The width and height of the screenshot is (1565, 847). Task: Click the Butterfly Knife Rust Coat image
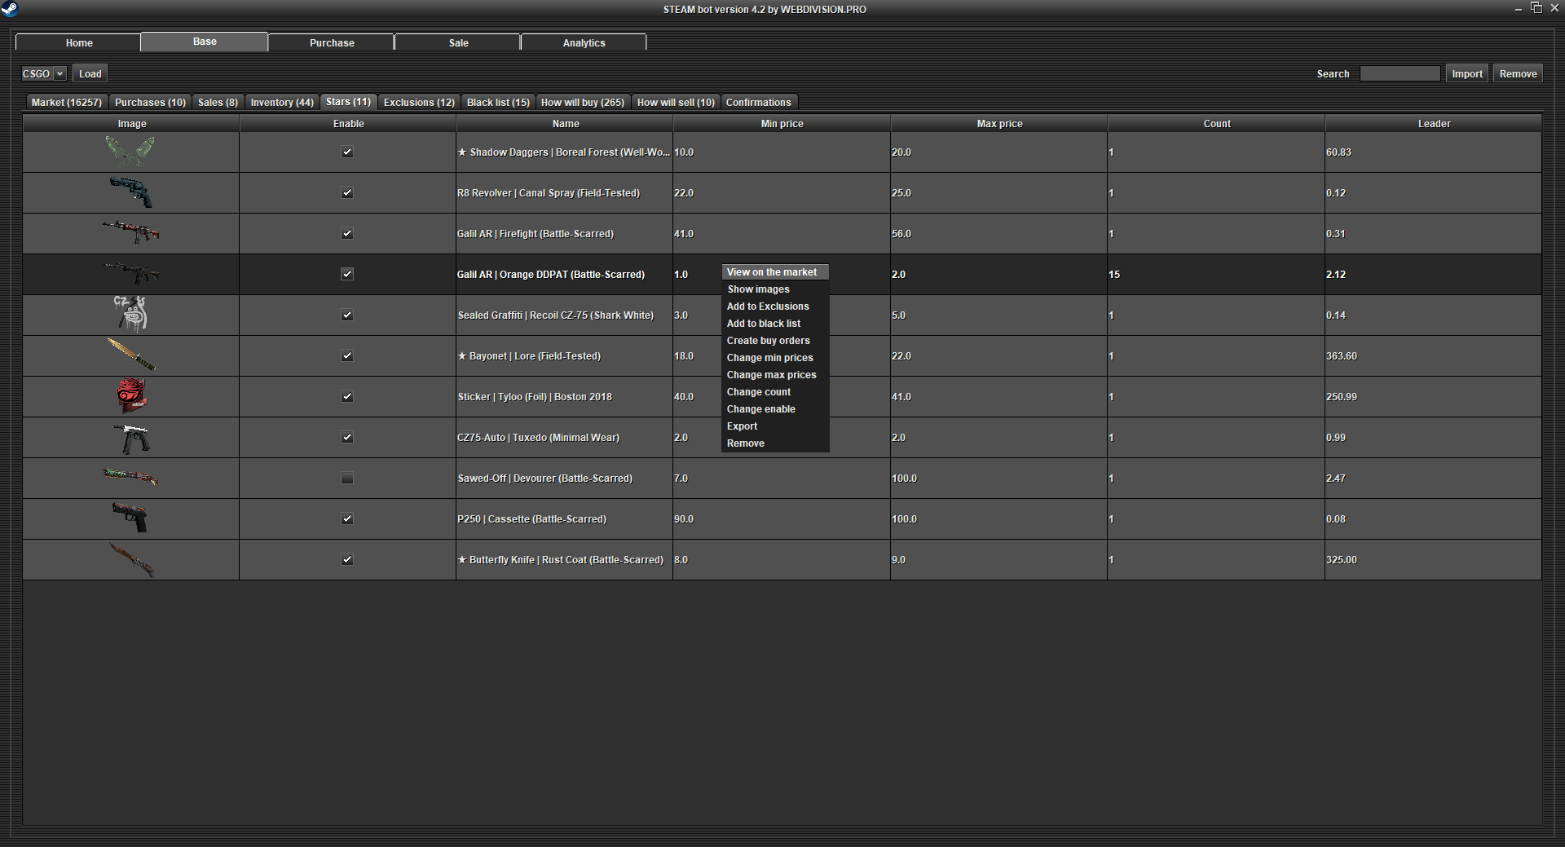click(130, 559)
